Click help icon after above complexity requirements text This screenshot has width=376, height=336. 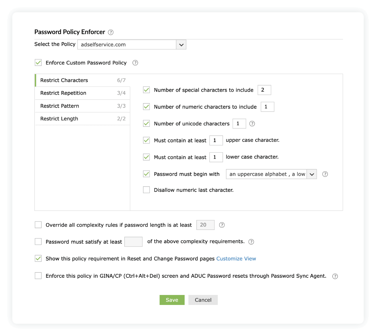(x=251, y=242)
